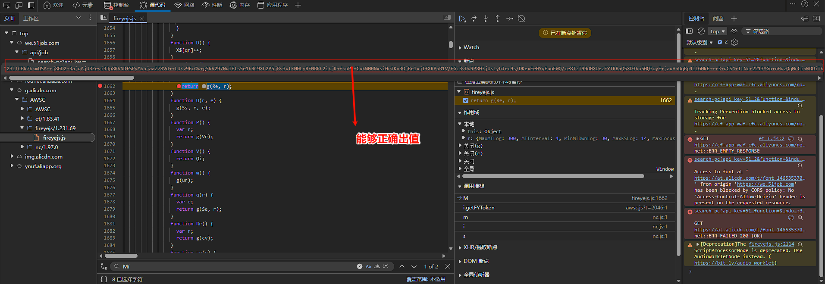The height and width of the screenshot is (284, 825).
Task: Switch to 元素 Elements tab
Action: click(83, 5)
